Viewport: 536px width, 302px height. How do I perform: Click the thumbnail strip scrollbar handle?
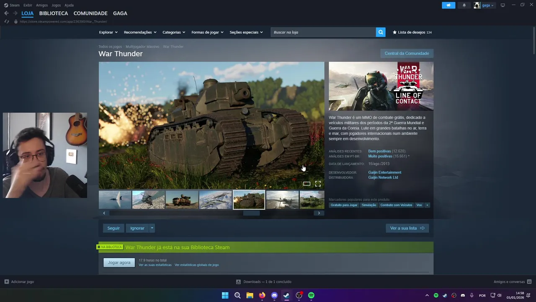tap(252, 213)
